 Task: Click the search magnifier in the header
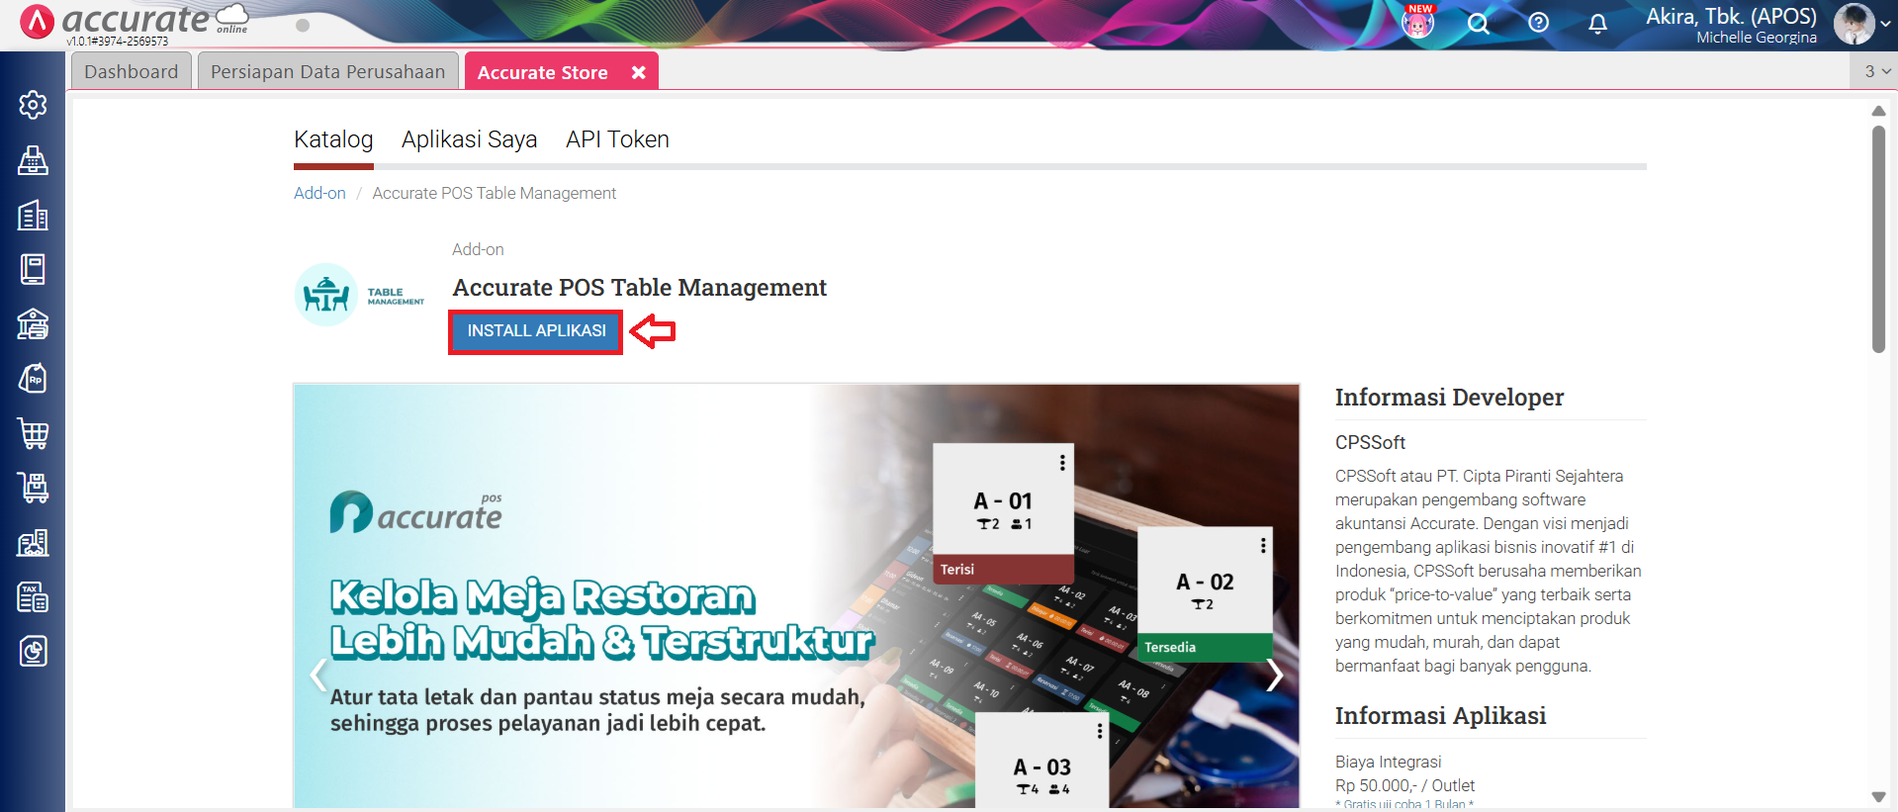(x=1478, y=24)
